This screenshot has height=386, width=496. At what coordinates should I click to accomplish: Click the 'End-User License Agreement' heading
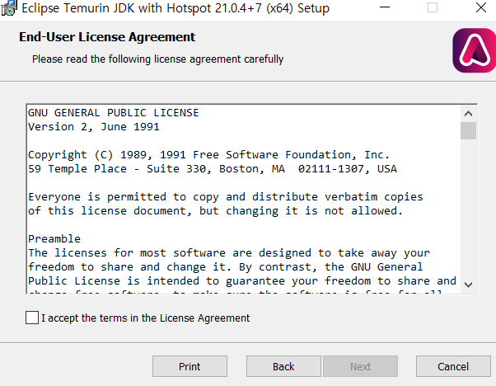[107, 37]
